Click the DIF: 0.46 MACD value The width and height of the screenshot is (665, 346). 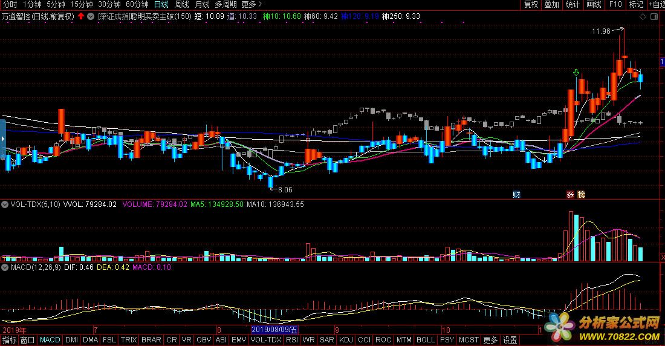click(79, 267)
